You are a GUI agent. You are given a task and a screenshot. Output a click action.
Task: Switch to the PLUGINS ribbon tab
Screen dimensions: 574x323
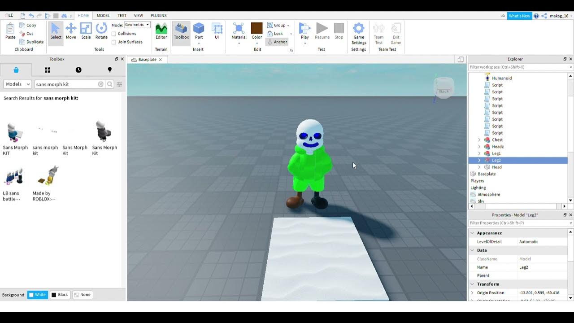pyautogui.click(x=159, y=16)
